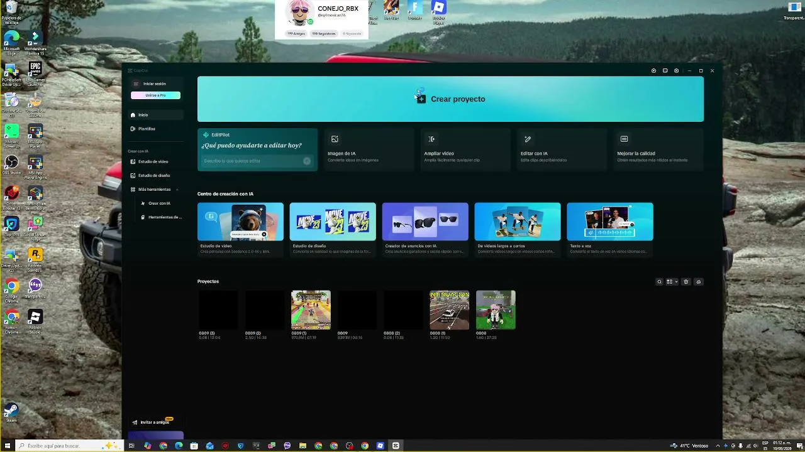Click the Microsoft Edge desktop icon
Screen dimensions: 805x452
[11, 42]
